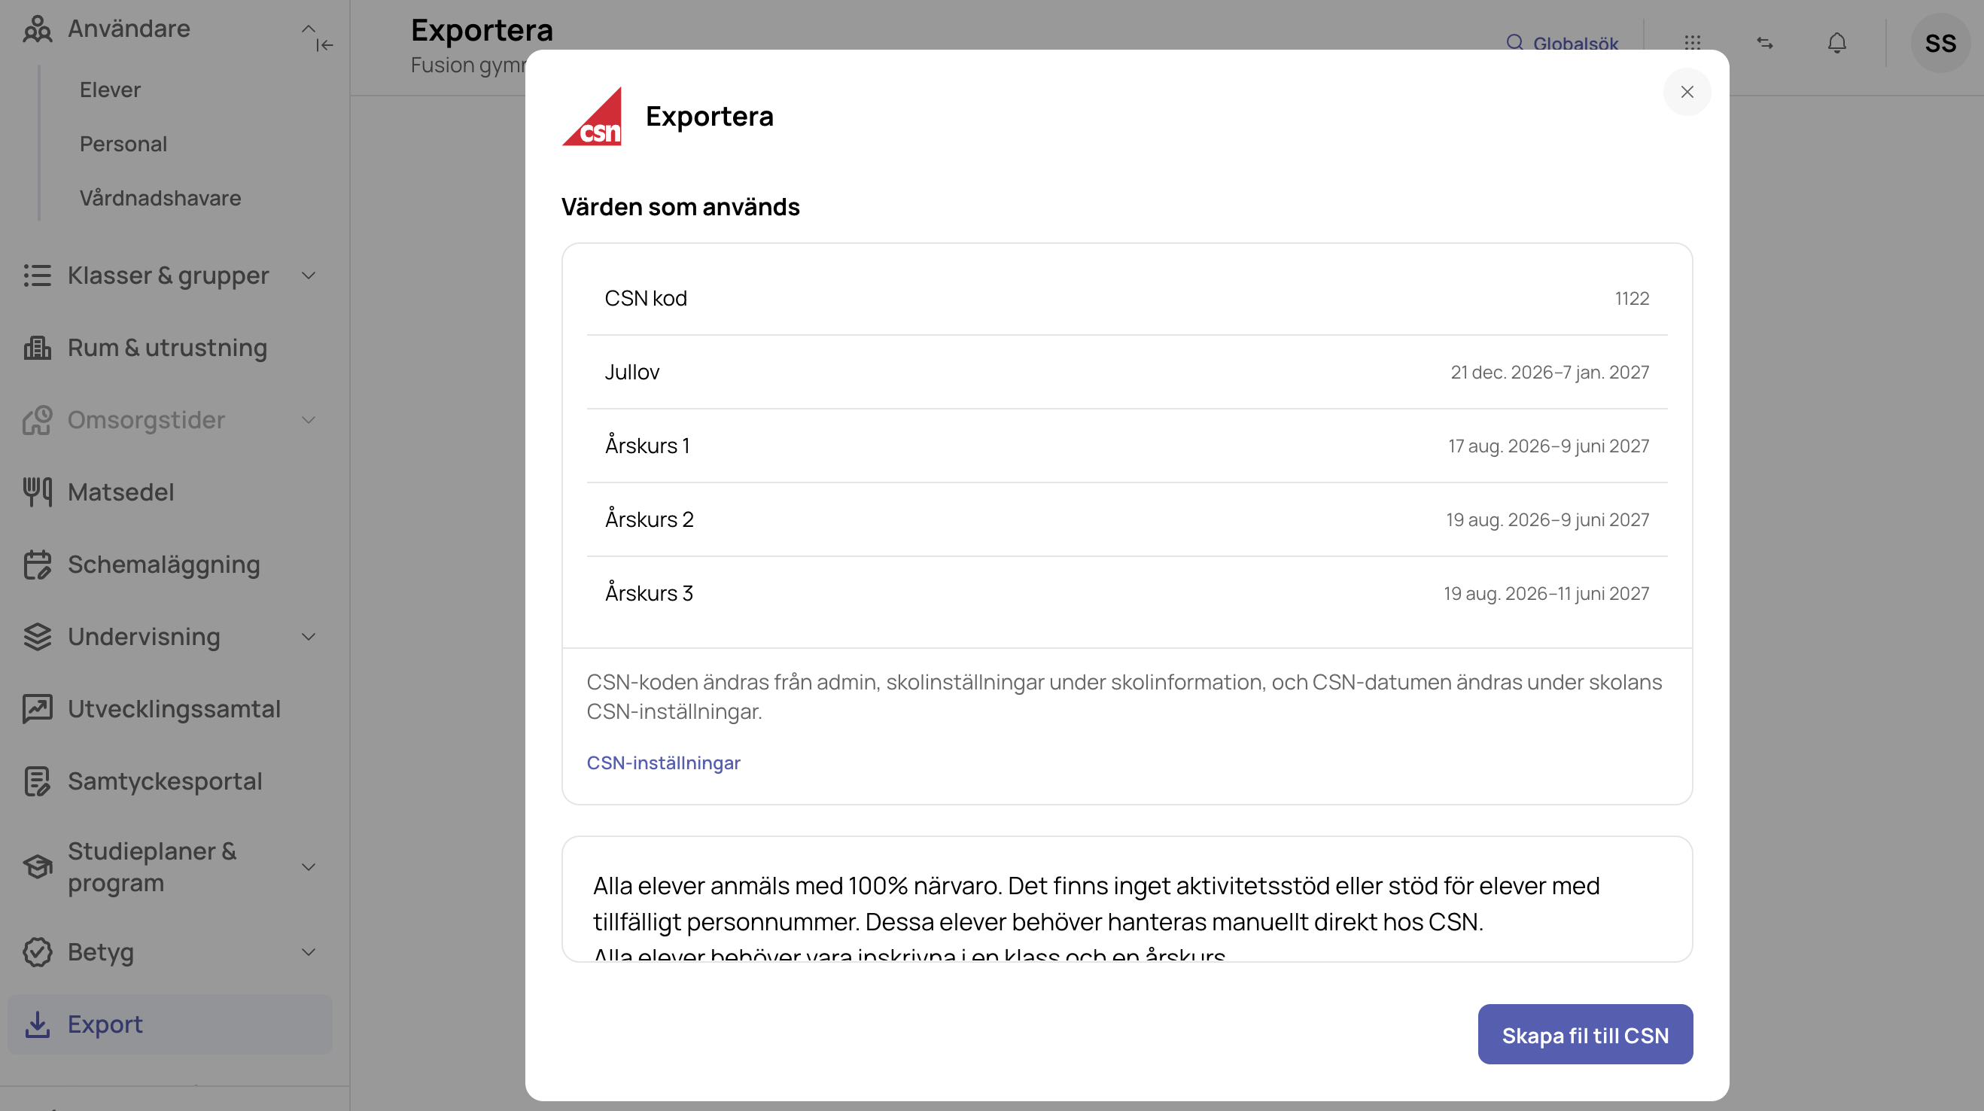Click the switch arrows icon in header
The width and height of the screenshot is (1984, 1111).
tap(1764, 43)
